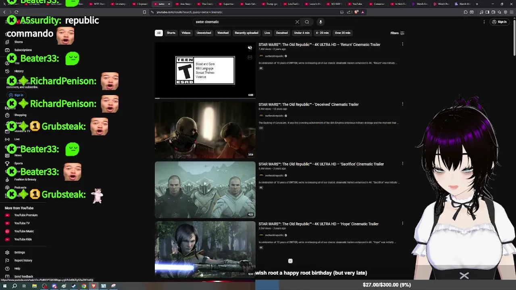516x290 pixels.
Task: Open the more options menu for the 'Return' trailer
Action: [402, 44]
